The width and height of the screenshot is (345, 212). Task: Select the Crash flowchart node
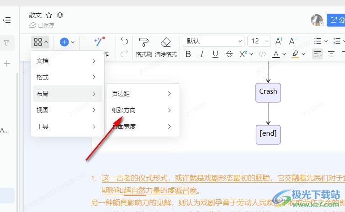pyautogui.click(x=268, y=93)
